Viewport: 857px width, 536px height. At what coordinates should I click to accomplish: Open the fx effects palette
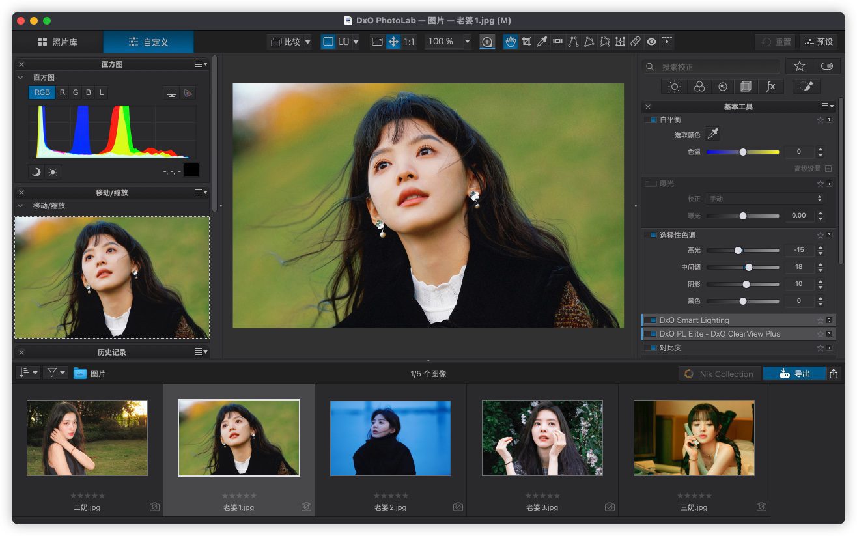coord(770,87)
